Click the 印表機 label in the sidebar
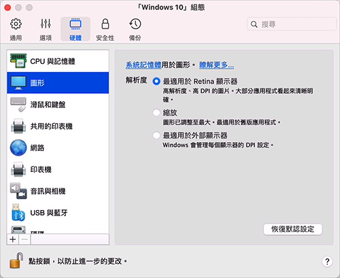 (41, 169)
